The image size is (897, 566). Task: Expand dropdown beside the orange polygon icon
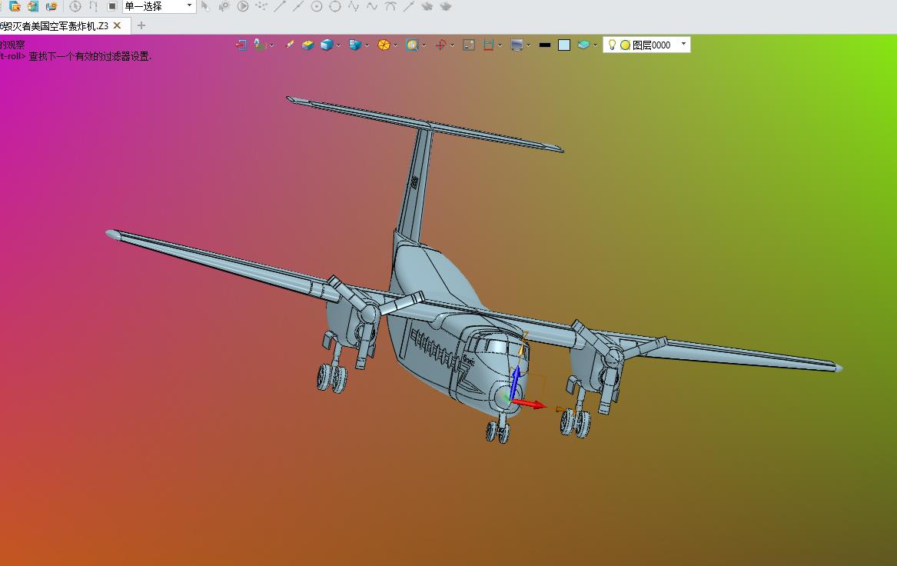click(x=395, y=45)
